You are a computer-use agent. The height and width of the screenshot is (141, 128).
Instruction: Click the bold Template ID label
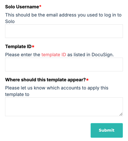click(x=18, y=47)
